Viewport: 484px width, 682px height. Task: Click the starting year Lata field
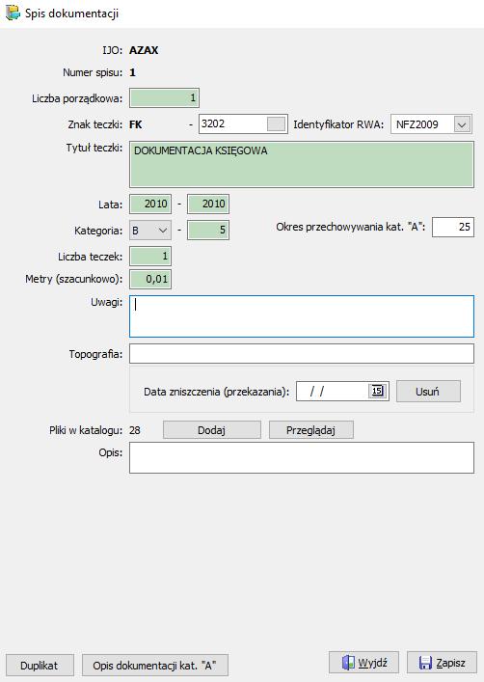point(150,204)
